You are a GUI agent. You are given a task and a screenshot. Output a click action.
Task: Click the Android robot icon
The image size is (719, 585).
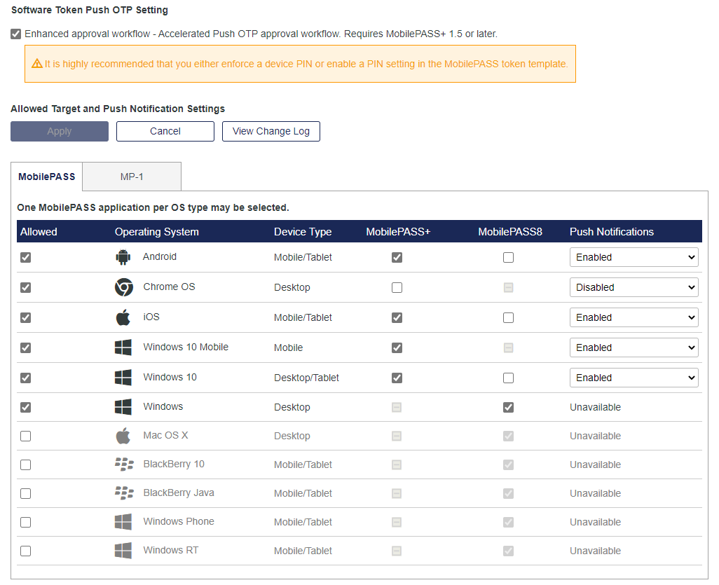coord(123,257)
